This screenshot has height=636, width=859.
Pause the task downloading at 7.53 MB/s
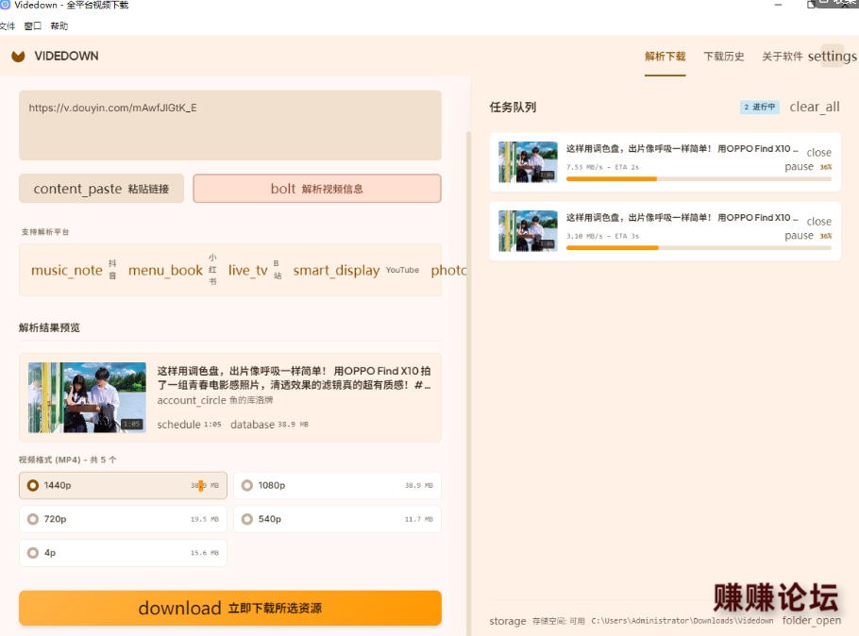799,166
